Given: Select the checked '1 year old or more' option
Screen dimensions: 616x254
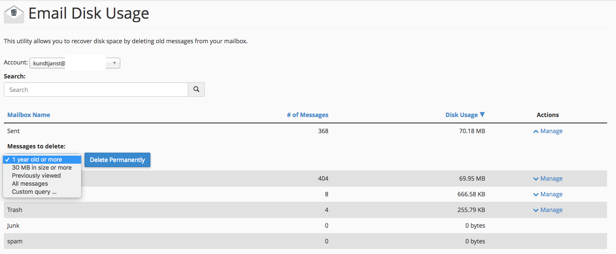Looking at the screenshot, I should (42, 159).
